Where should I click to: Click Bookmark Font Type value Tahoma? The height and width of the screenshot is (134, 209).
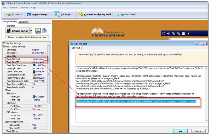(36, 119)
